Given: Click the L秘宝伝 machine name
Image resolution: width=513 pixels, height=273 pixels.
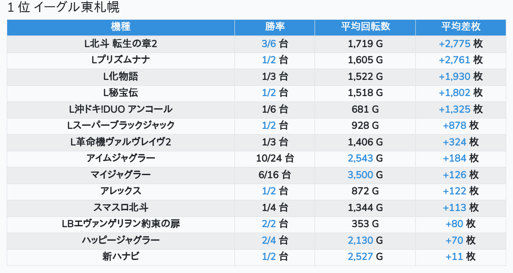Looking at the screenshot, I should (x=121, y=93).
